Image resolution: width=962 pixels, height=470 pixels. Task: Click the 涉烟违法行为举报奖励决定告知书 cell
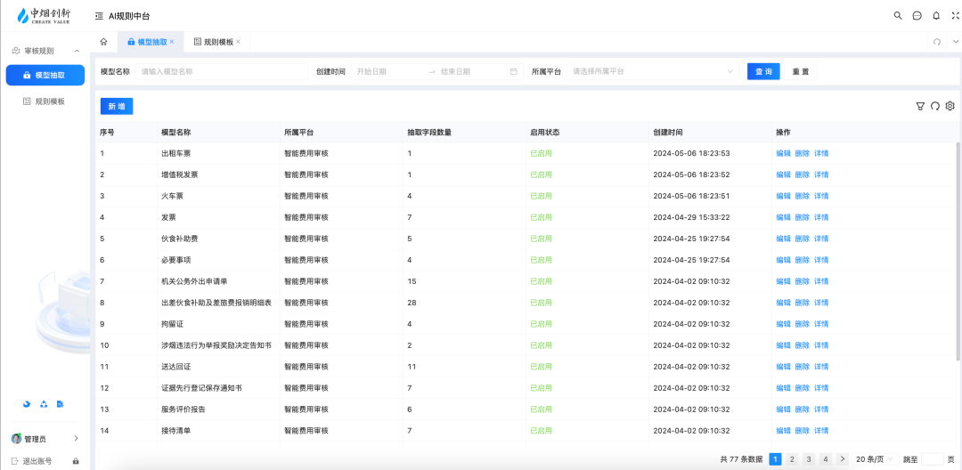[x=216, y=345]
